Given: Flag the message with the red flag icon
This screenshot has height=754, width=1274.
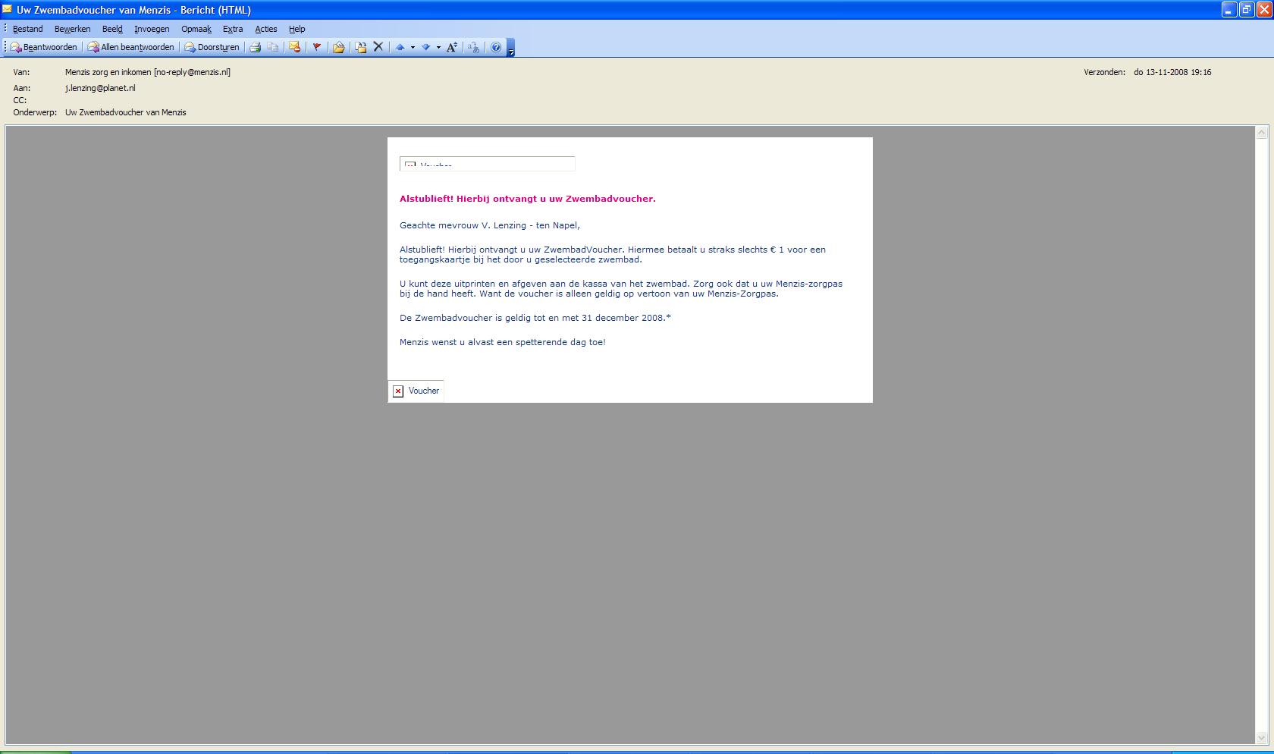Looking at the screenshot, I should [x=317, y=47].
